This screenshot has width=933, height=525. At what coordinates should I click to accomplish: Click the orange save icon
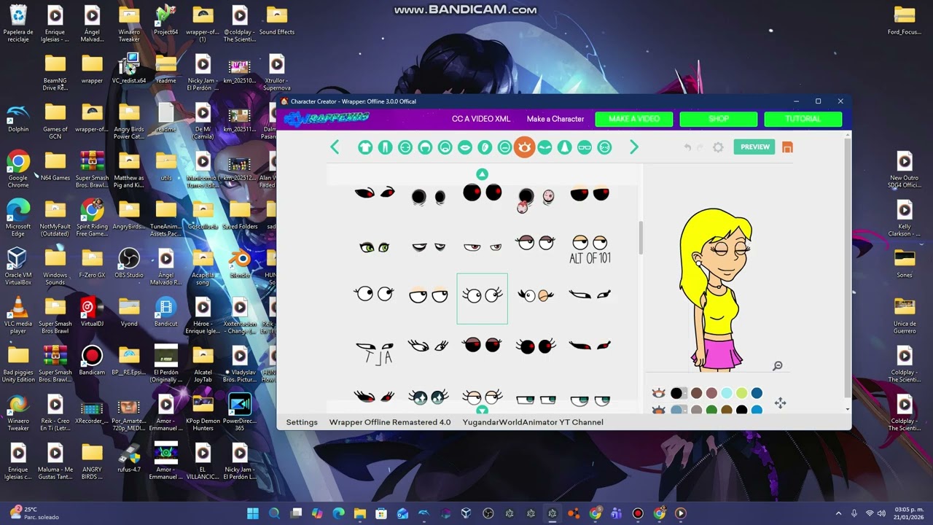click(x=787, y=147)
